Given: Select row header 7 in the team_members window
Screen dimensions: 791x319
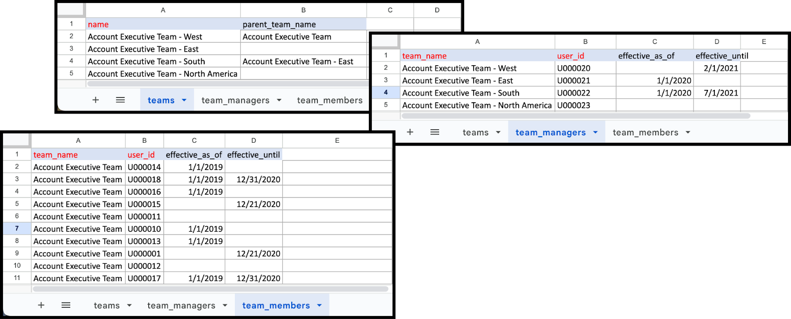Looking at the screenshot, I should (17, 229).
